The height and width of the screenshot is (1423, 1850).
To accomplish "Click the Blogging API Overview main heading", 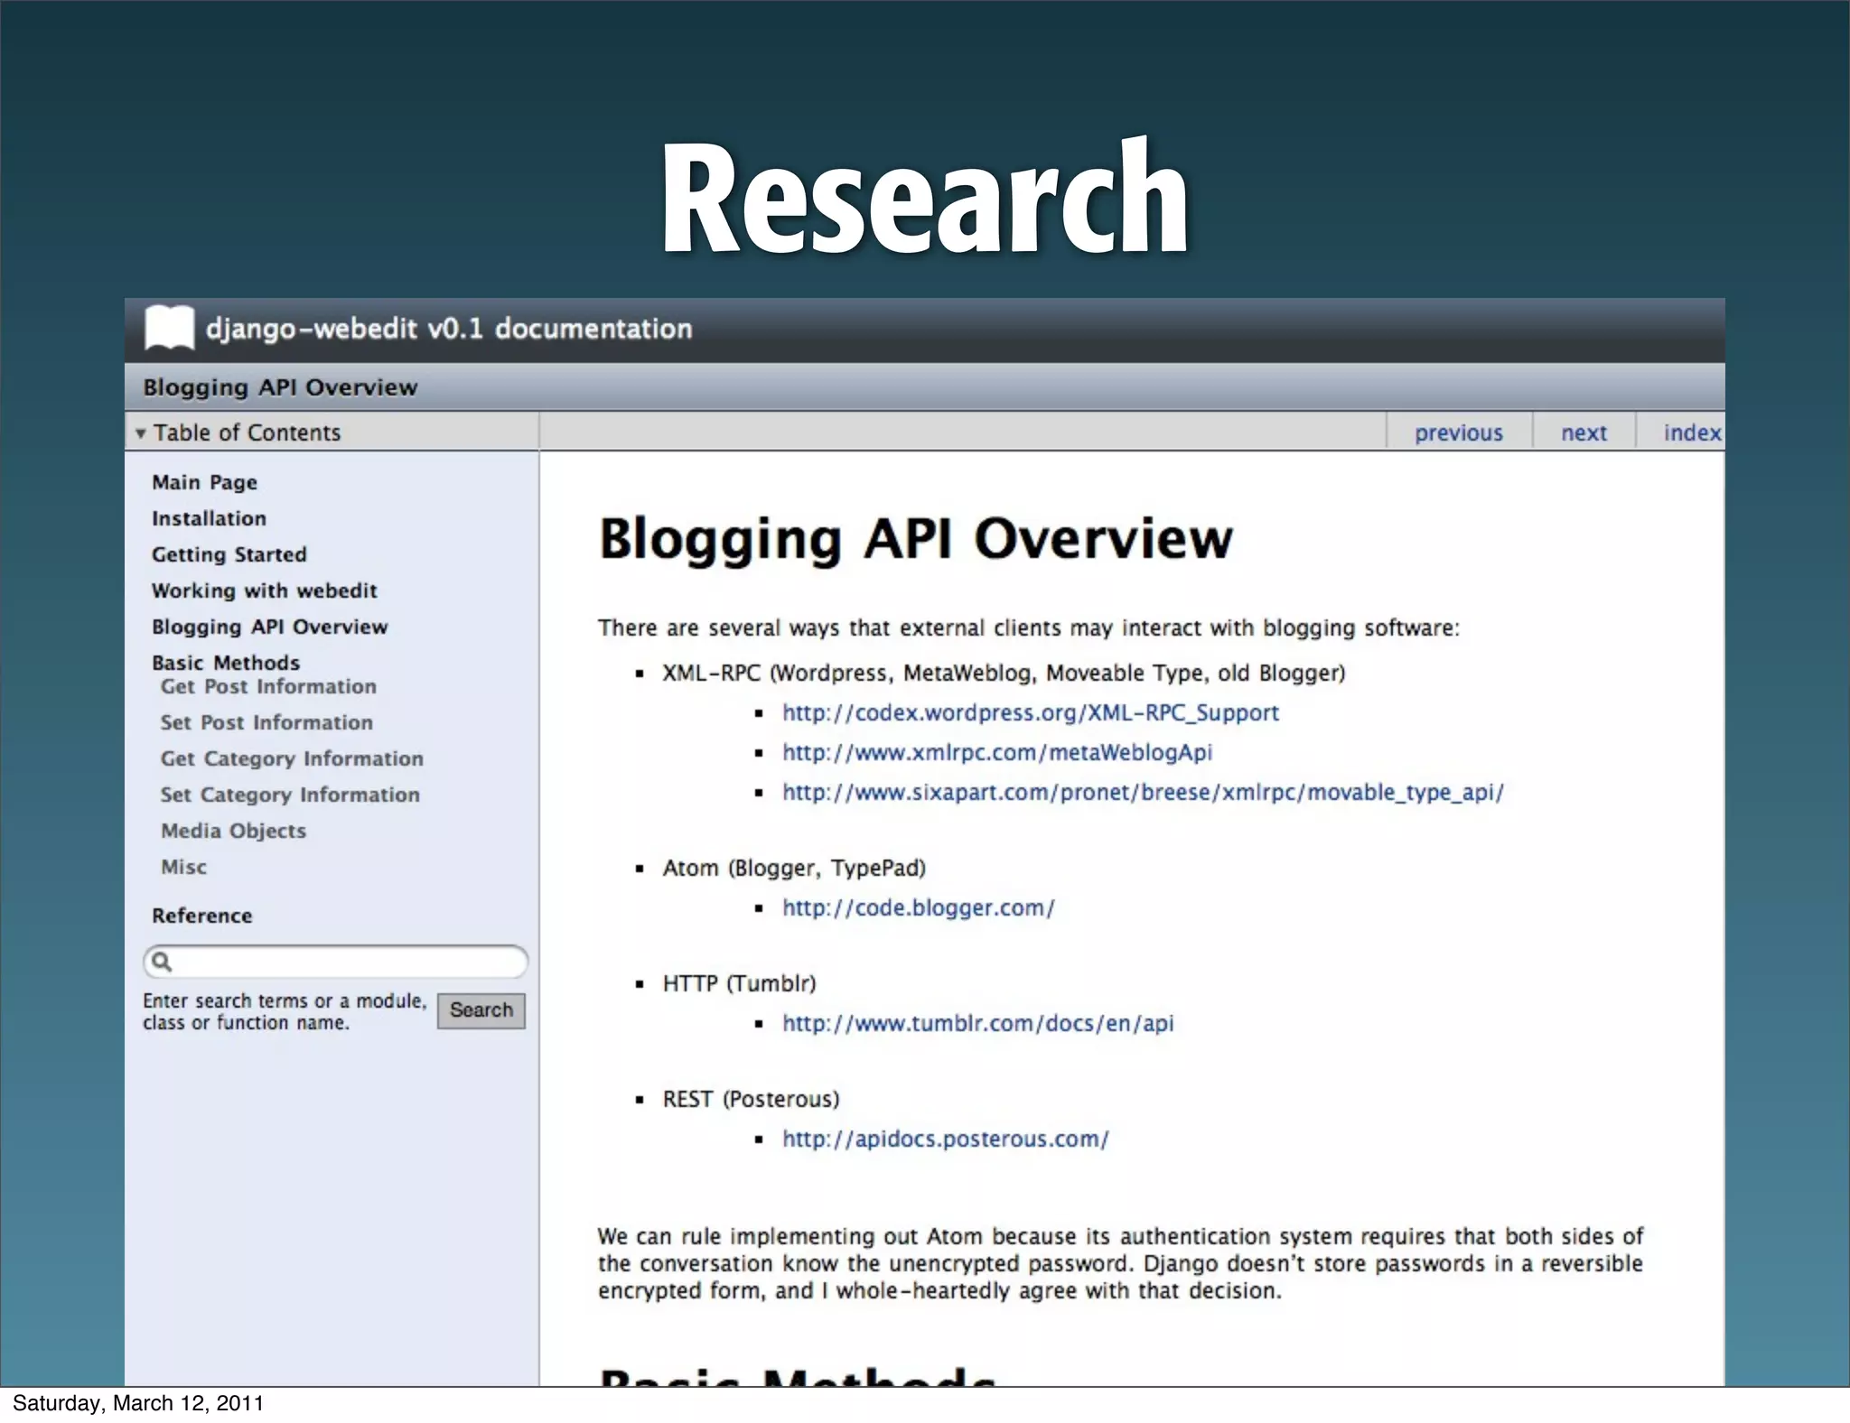I will 916,540.
